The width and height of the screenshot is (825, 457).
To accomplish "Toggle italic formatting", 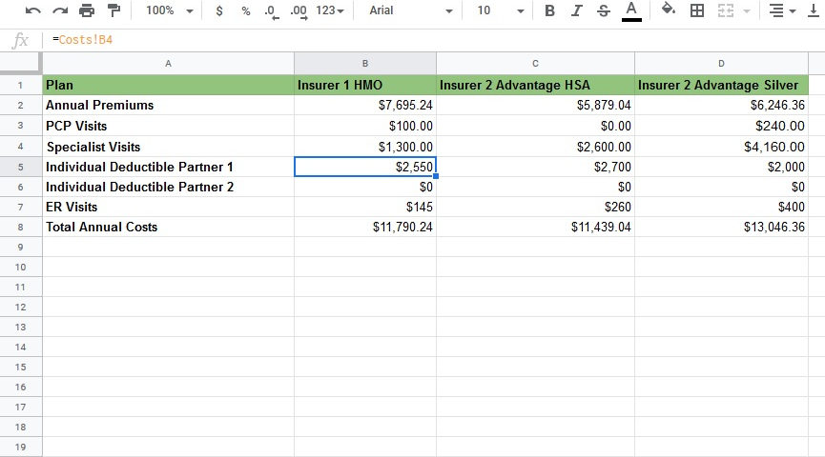I will [x=577, y=10].
